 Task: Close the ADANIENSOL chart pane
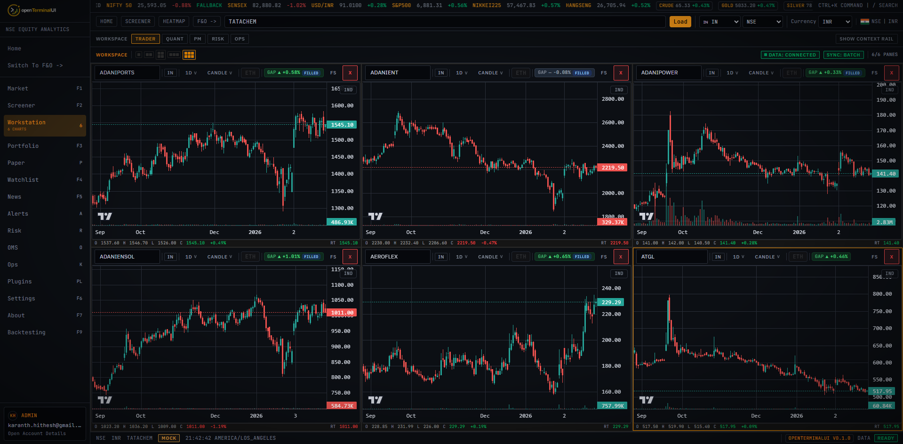pyautogui.click(x=350, y=257)
